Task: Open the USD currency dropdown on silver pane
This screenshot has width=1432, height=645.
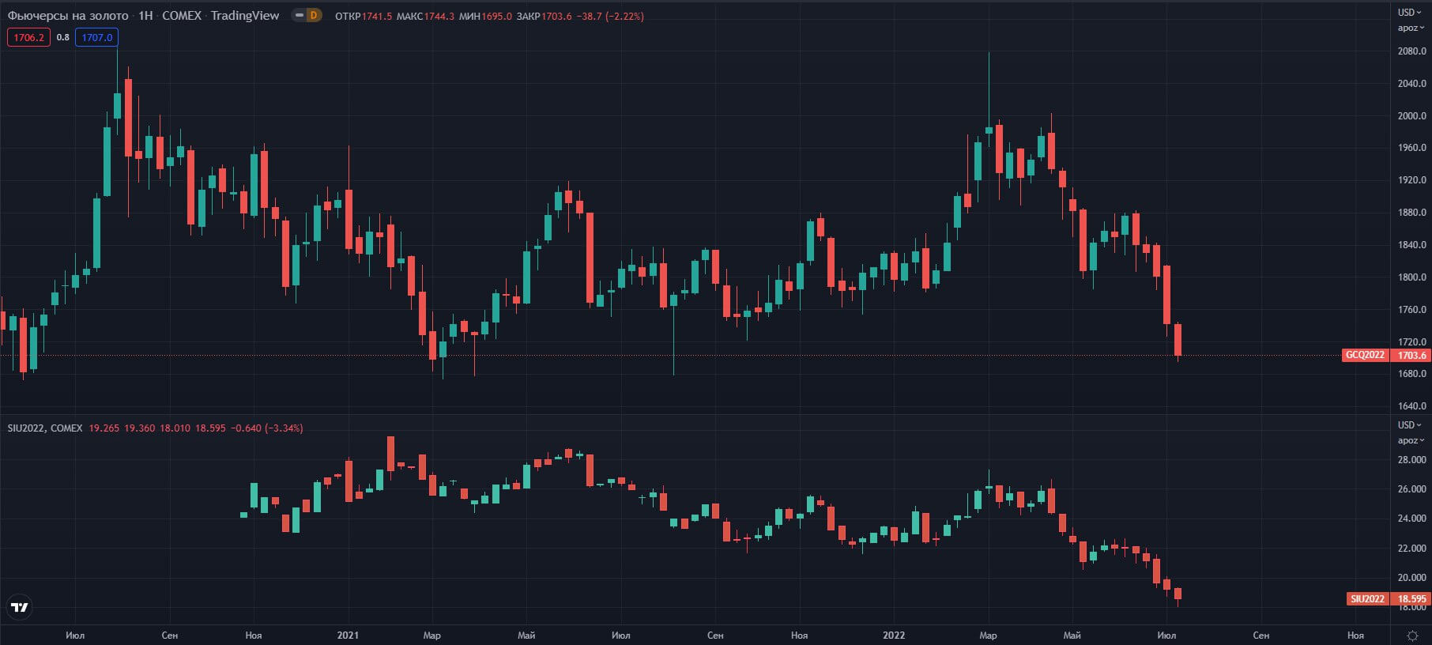Action: click(x=1411, y=425)
